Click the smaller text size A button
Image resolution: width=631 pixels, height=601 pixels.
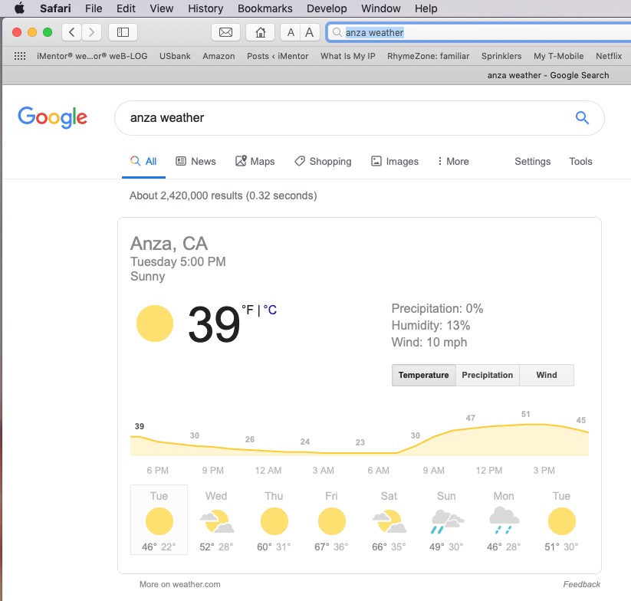click(291, 32)
